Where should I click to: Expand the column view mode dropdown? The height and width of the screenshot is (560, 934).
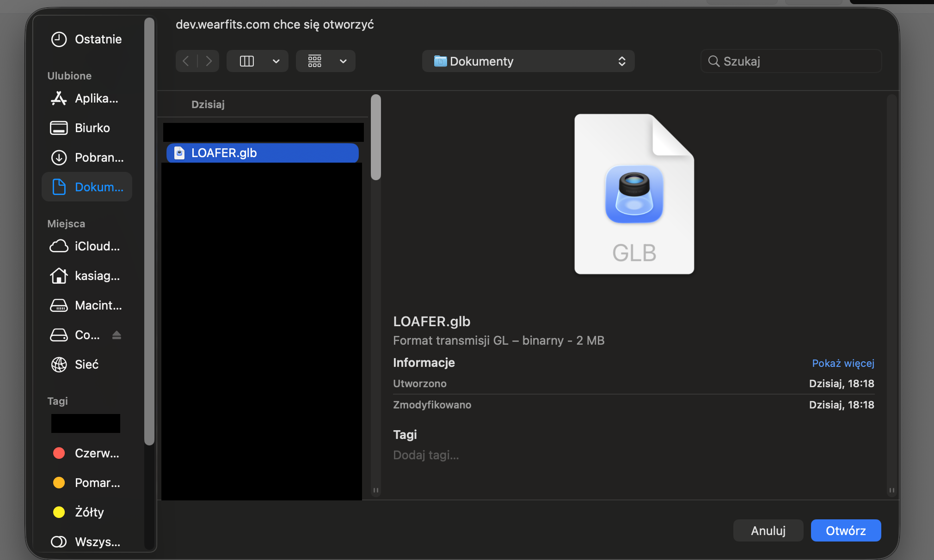[276, 61]
